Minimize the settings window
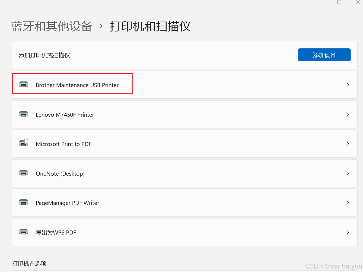 click(x=321, y=2)
